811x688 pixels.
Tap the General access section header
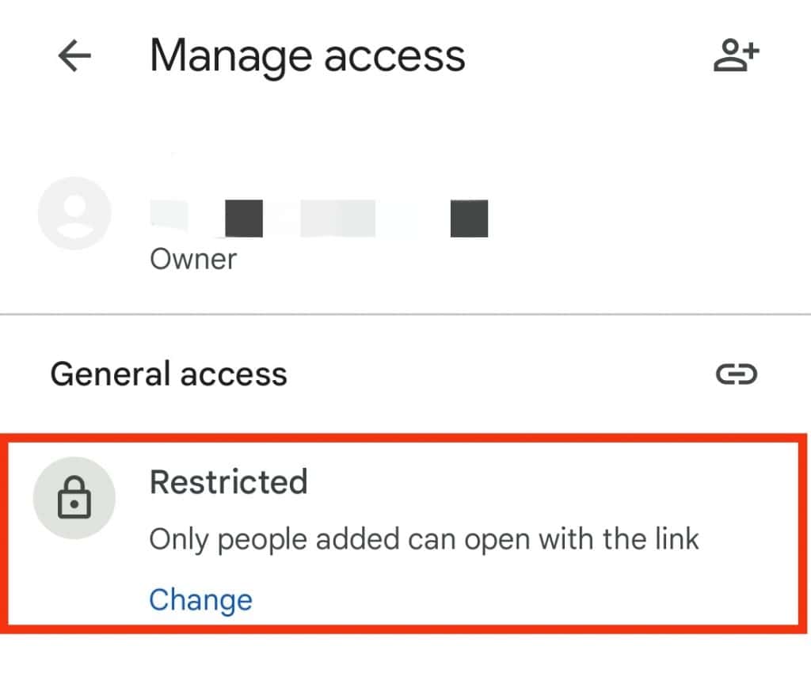point(169,373)
